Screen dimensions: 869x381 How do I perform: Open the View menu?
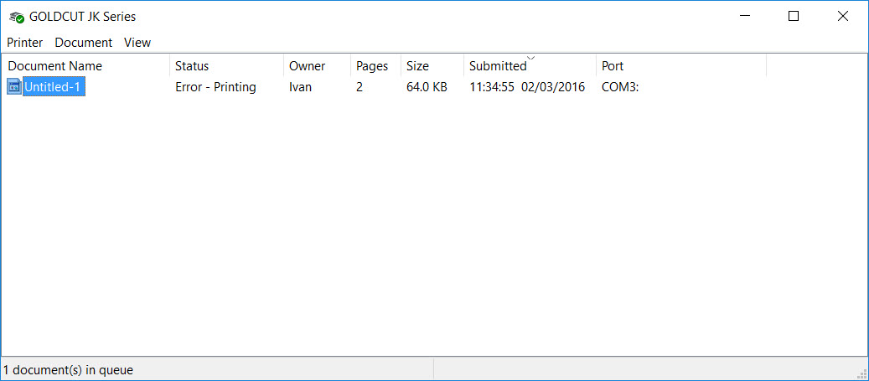click(137, 43)
